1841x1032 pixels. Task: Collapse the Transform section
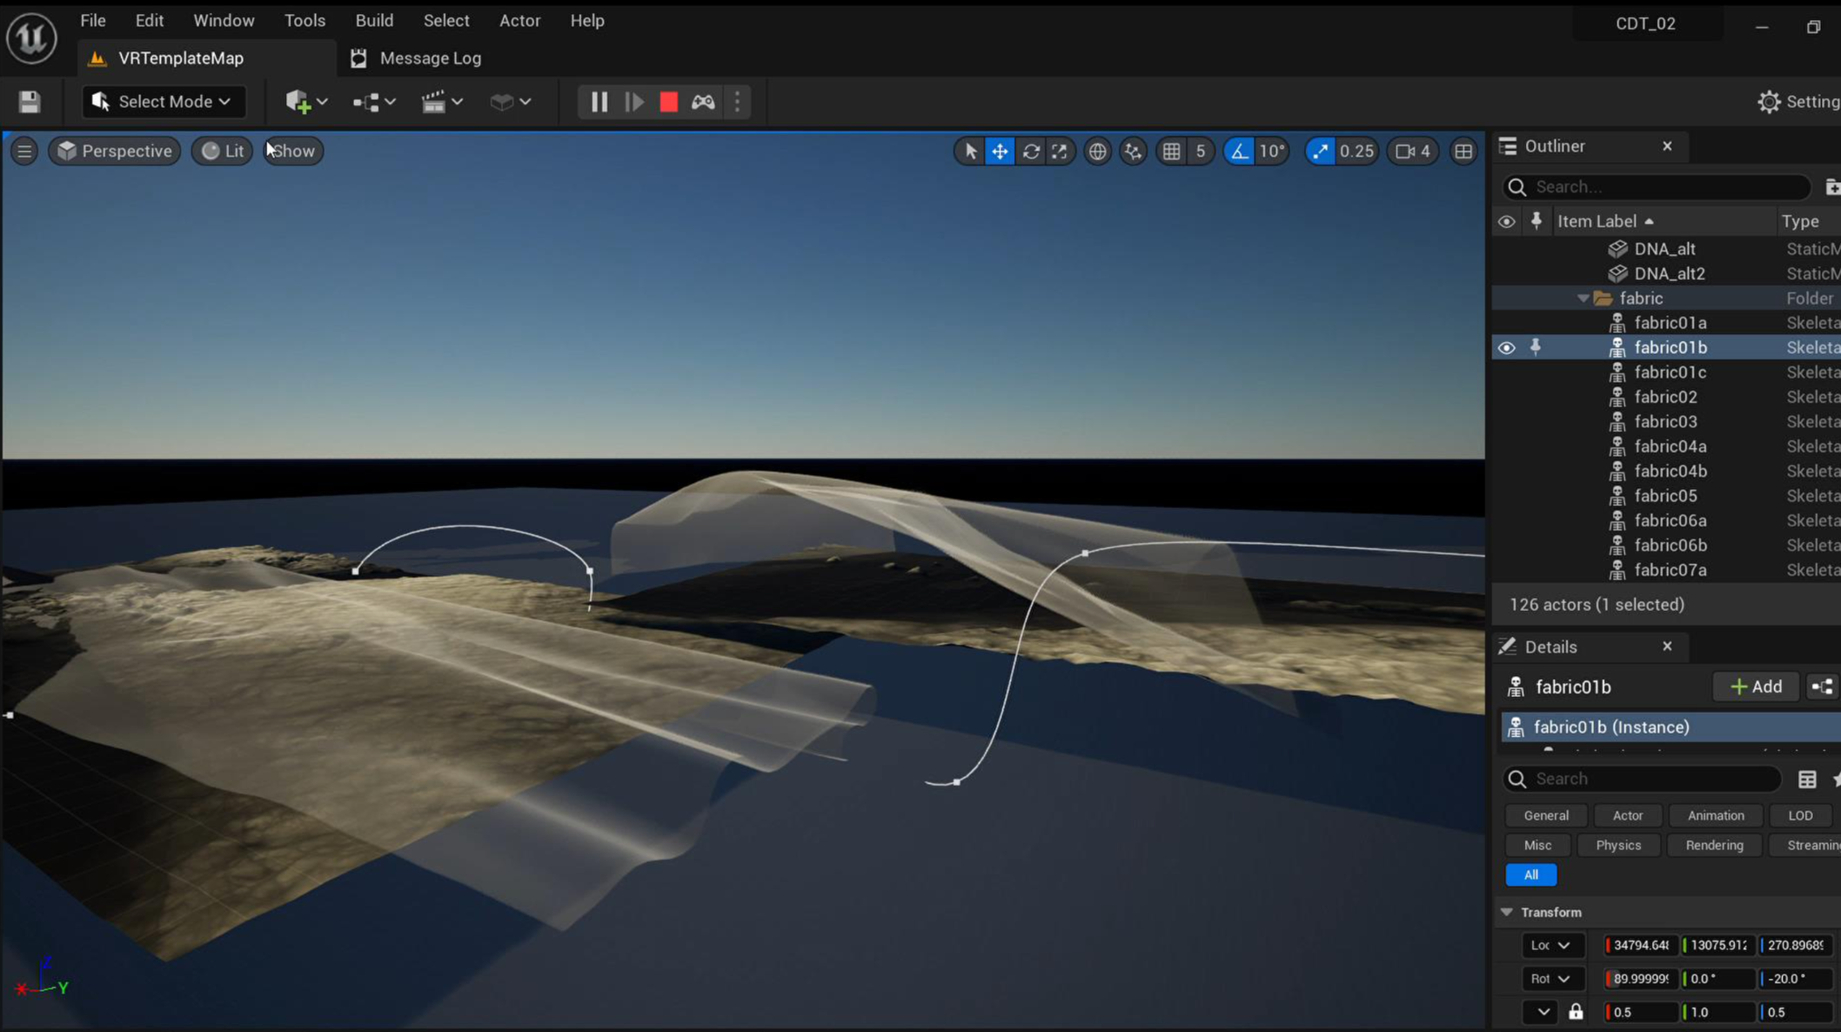(1507, 912)
